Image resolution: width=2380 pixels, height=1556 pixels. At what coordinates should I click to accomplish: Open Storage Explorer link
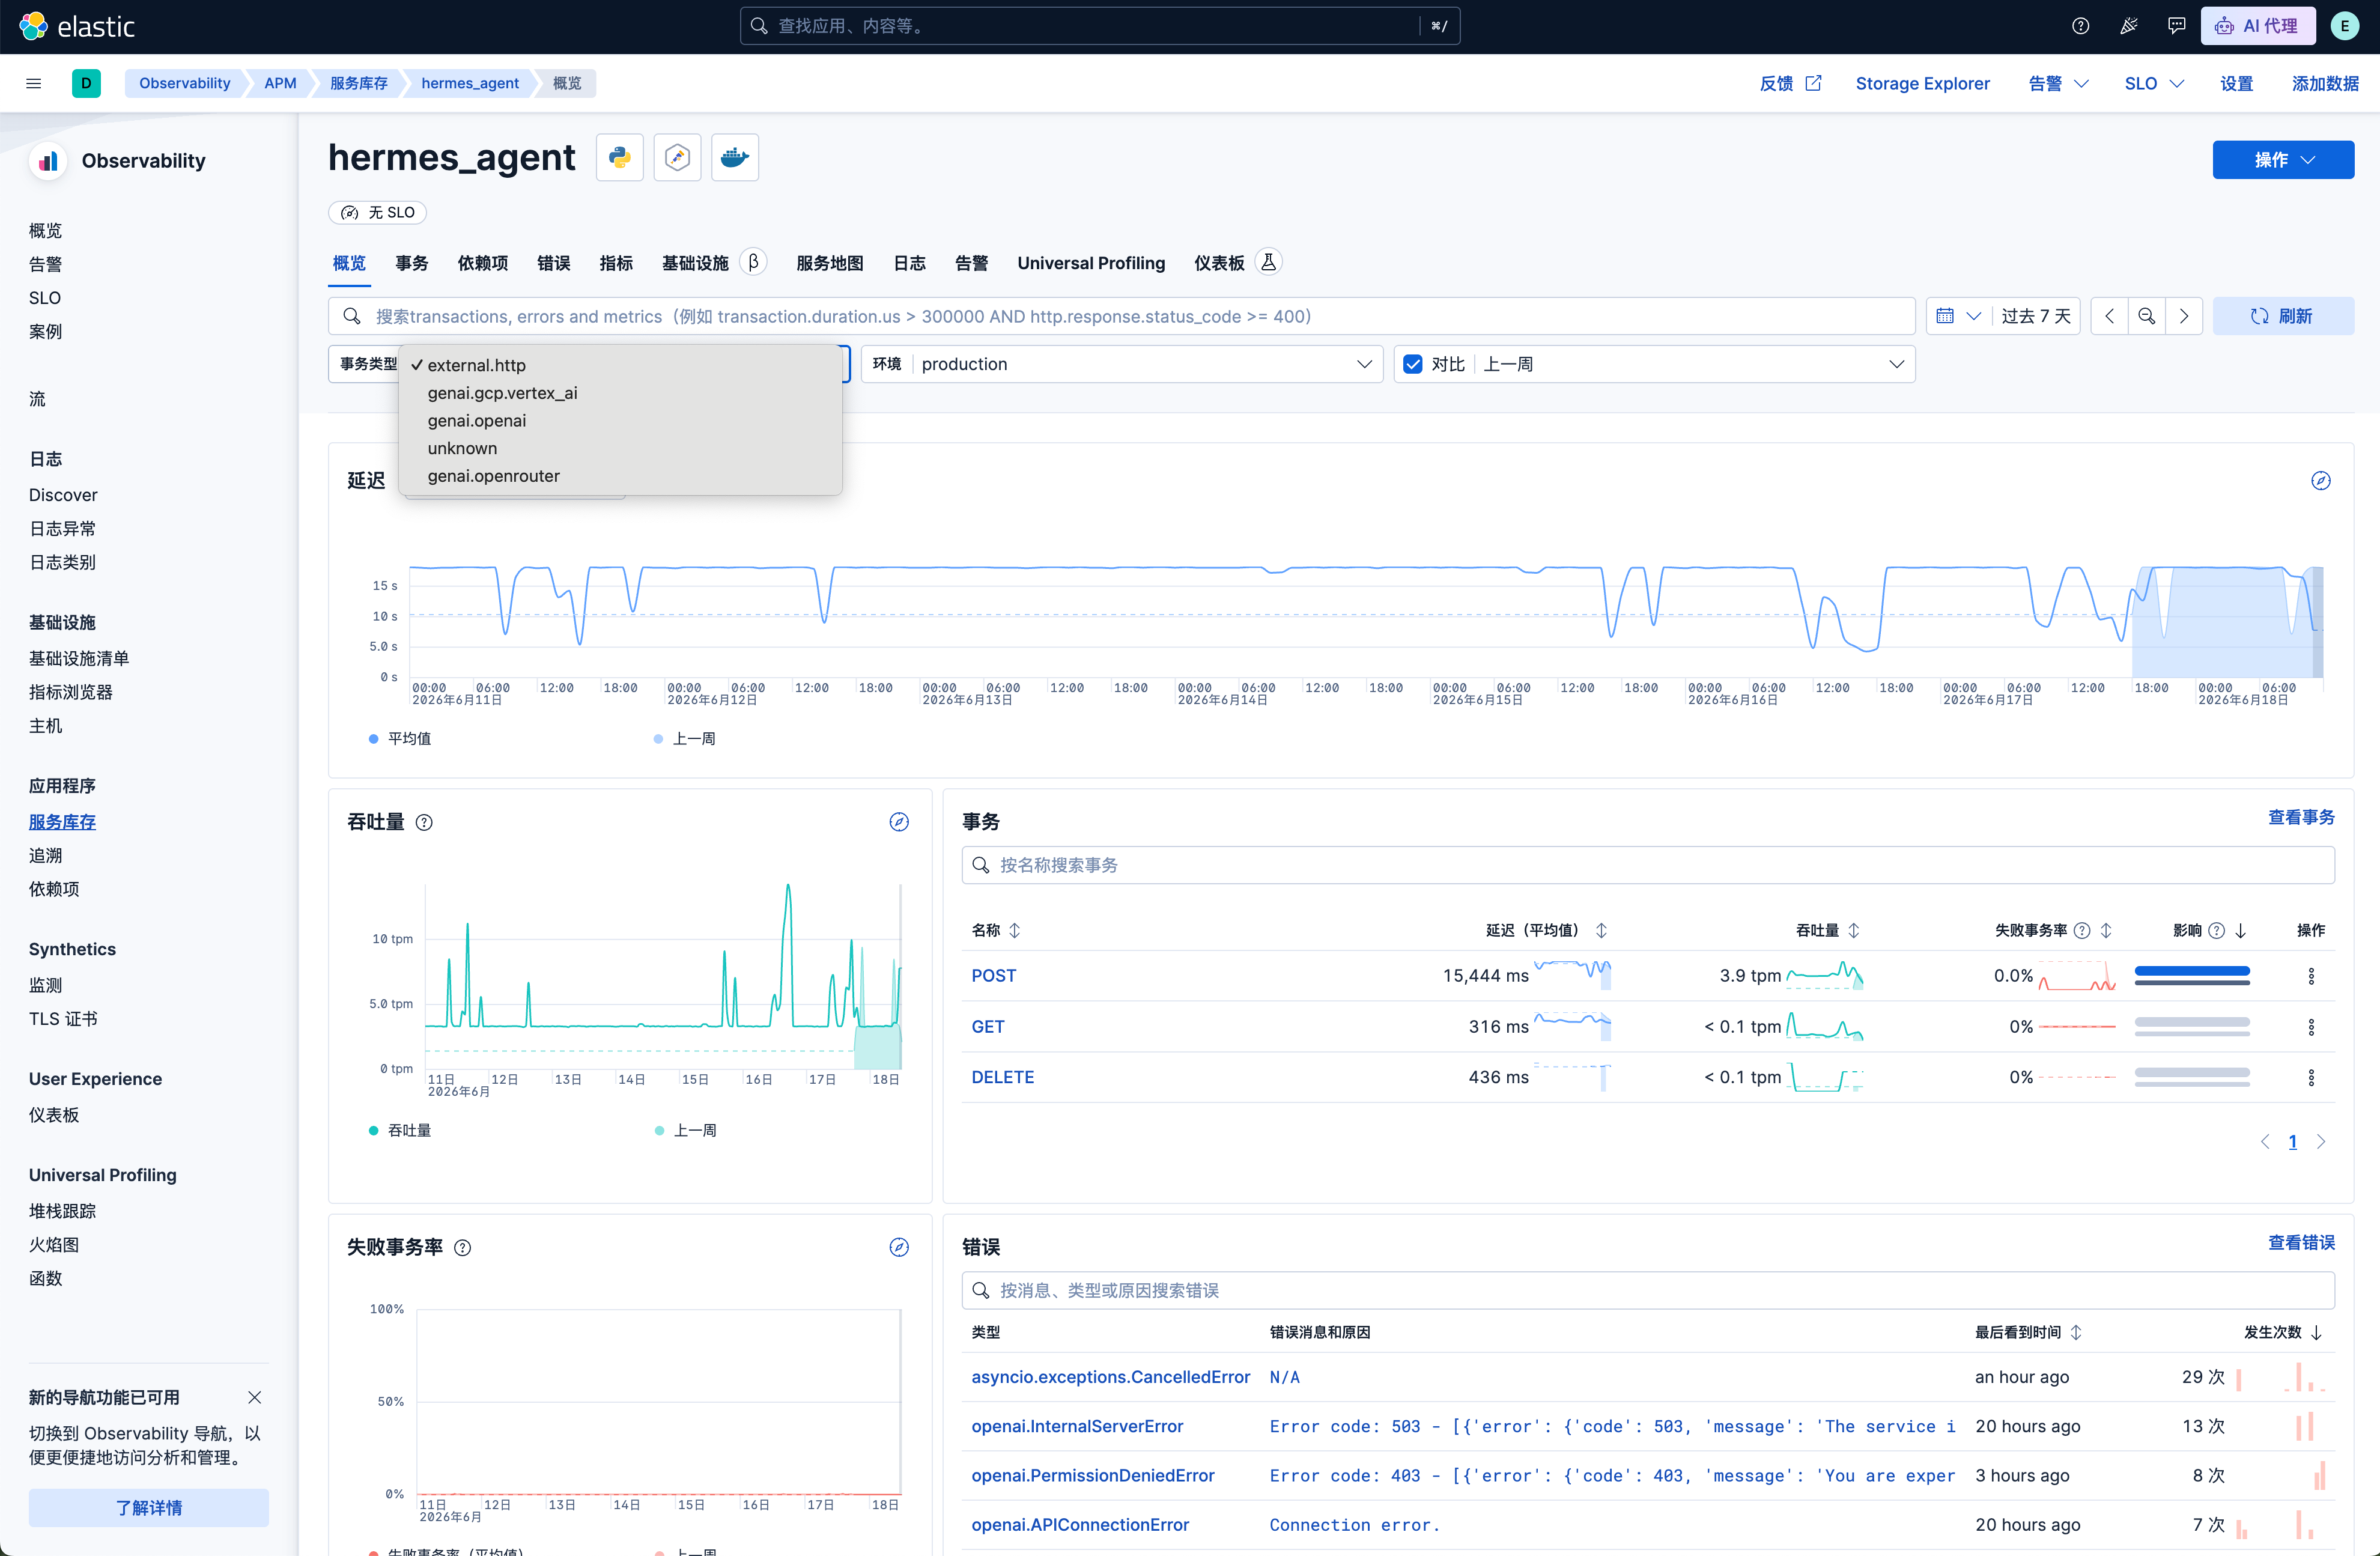[1922, 83]
